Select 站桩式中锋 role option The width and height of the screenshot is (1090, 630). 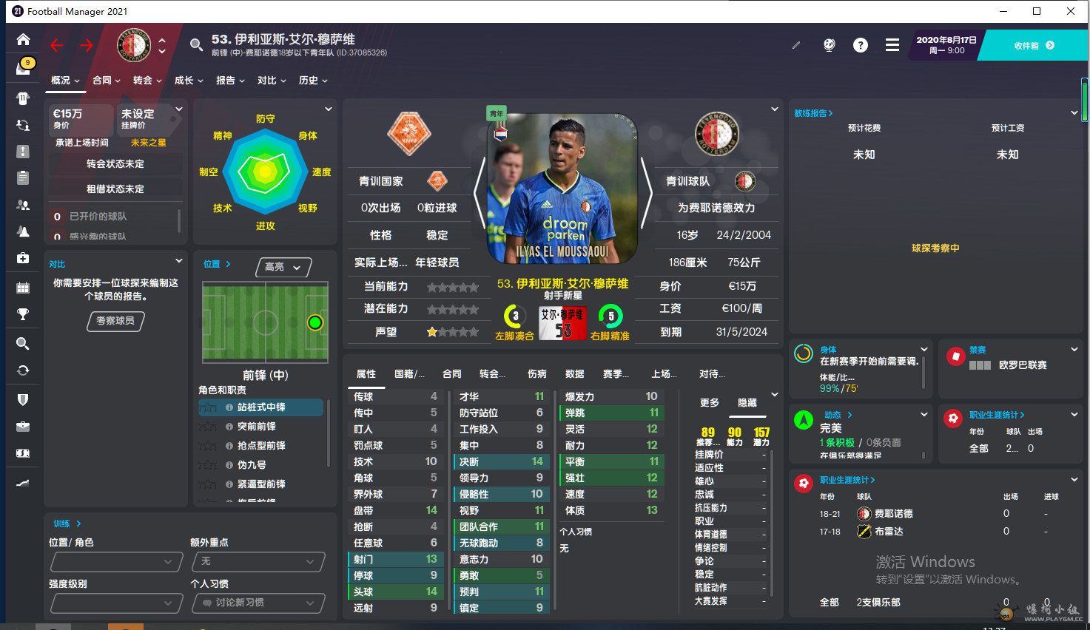click(260, 407)
